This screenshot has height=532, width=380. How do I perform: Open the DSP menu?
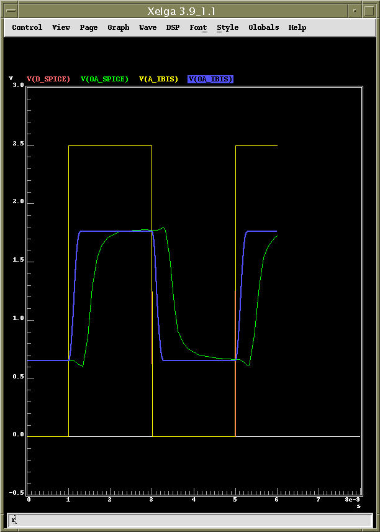click(173, 27)
